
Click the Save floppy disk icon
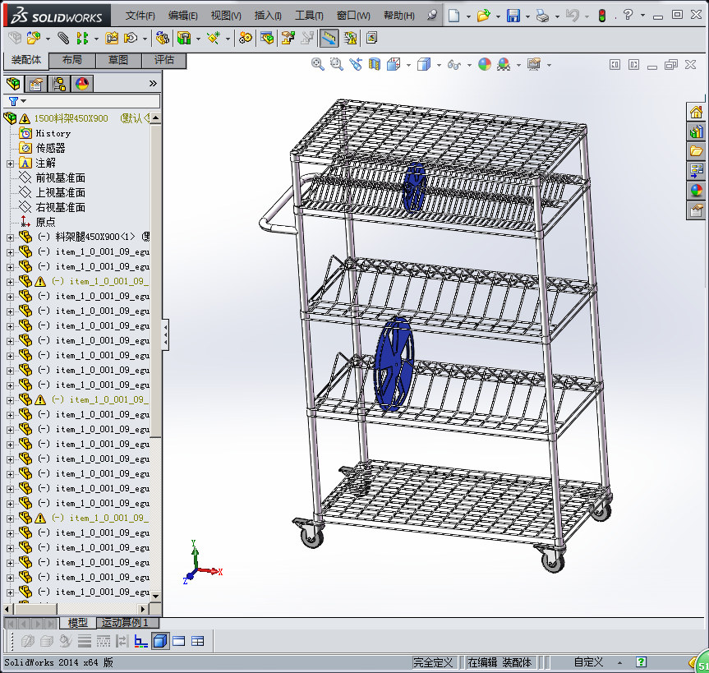pos(513,16)
